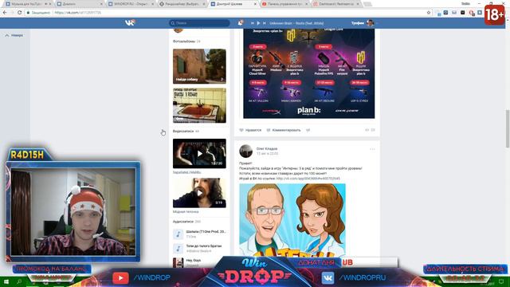Click the dark blue square extension icon
Screen dimensions: 510x287
pos(446,13)
